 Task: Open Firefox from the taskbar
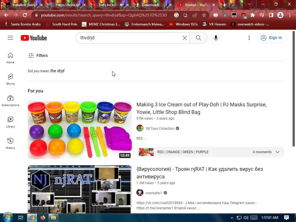click(x=43, y=218)
